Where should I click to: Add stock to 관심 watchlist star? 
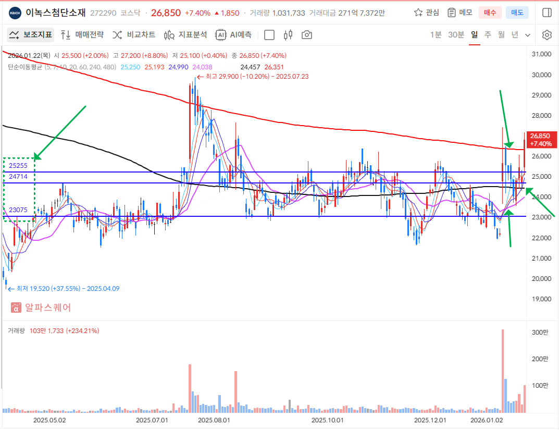(426, 13)
